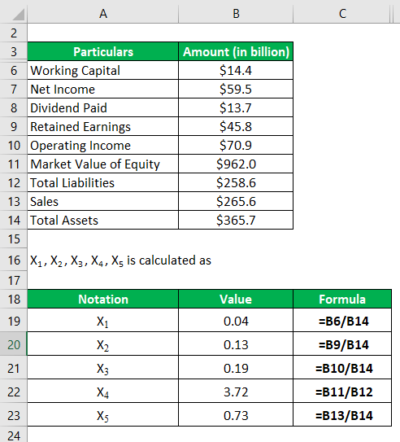Click the Amount (in billion) header cell
Viewport: 400px width, 442px height.
pyautogui.click(x=236, y=51)
